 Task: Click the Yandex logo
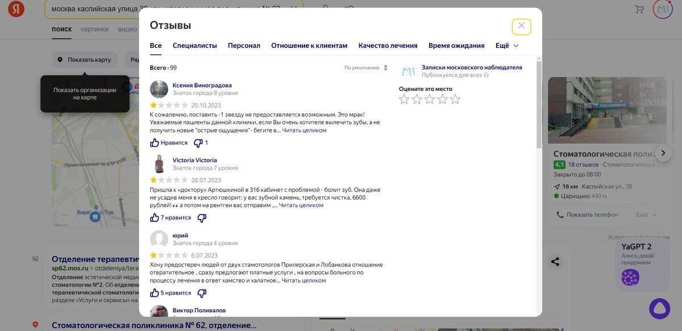coord(15,9)
